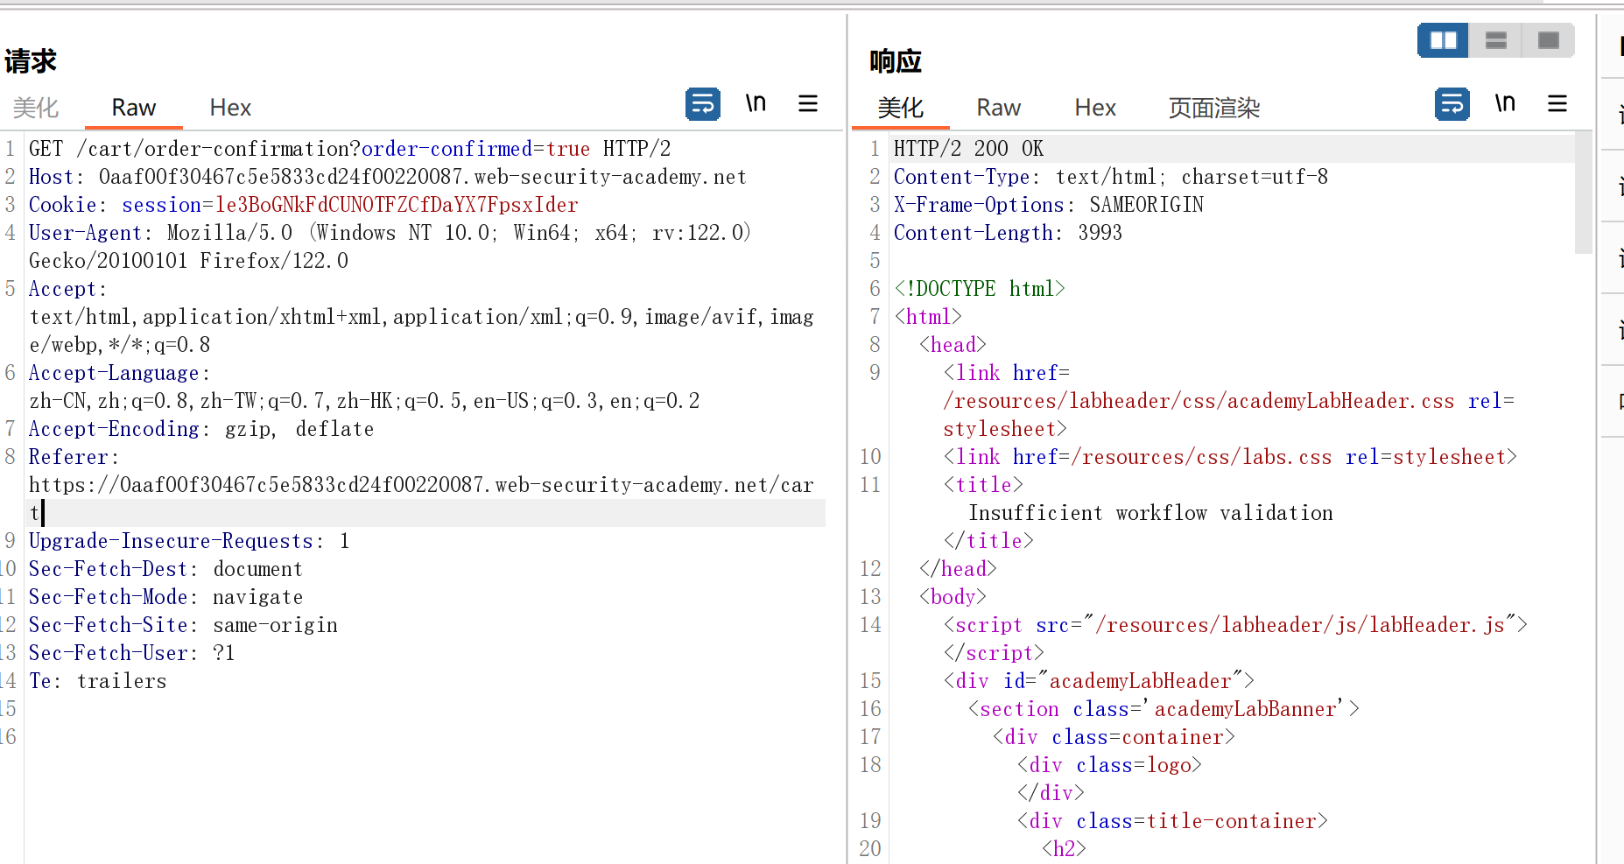This screenshot has width=1624, height=864.
Task: Select top-bottom stacked layout view
Action: pos(1496,40)
